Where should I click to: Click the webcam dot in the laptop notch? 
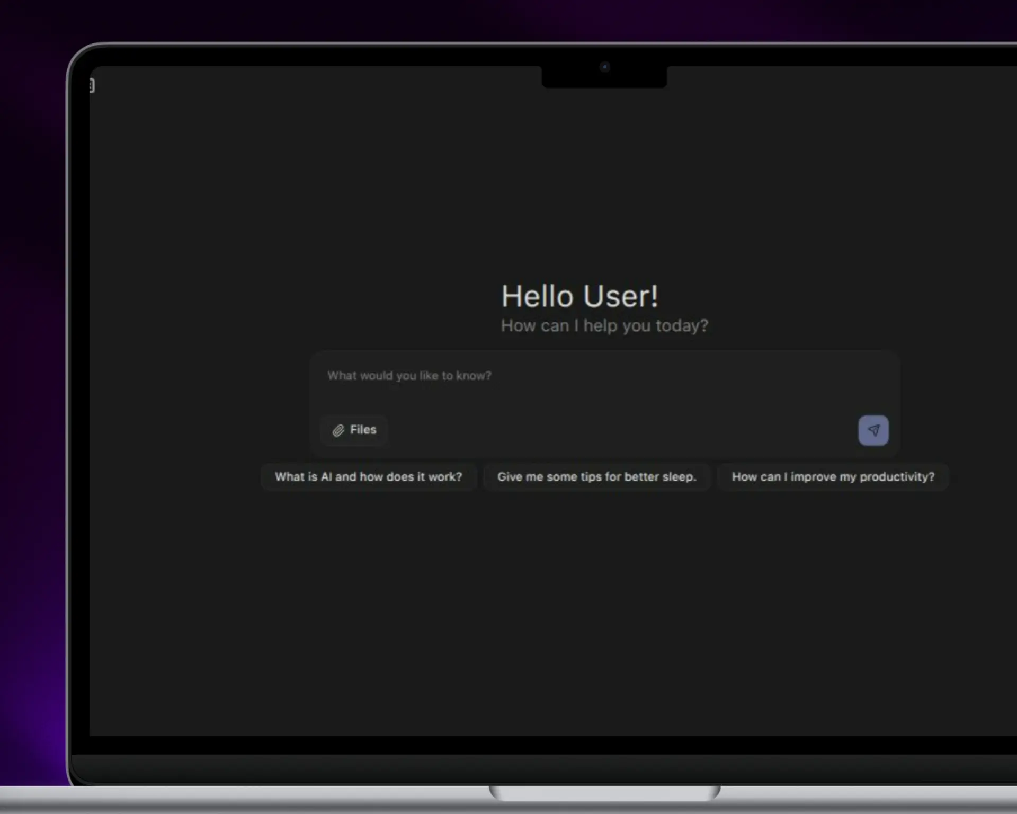pos(605,67)
